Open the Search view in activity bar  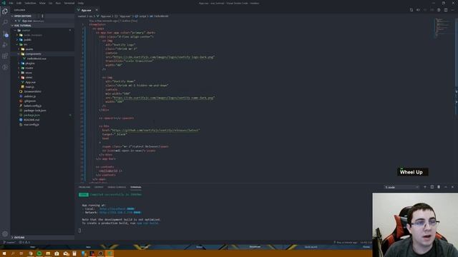(x=5, y=22)
